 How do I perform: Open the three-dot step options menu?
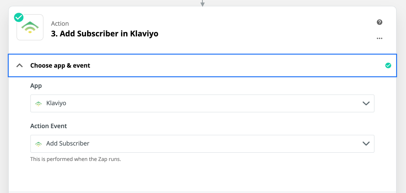(x=380, y=38)
